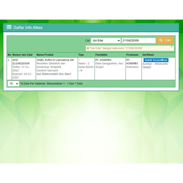Click the table grid icon in header
Image resolution: width=183 pixels, height=183 pixels.
pos(9,27)
